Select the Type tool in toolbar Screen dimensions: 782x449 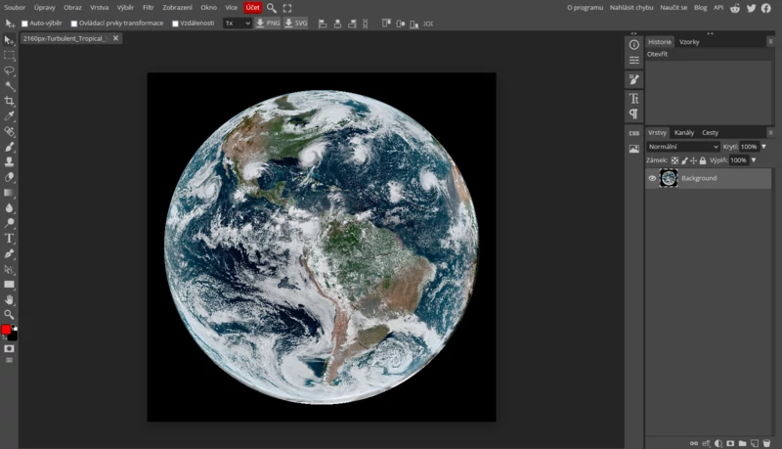pos(10,238)
